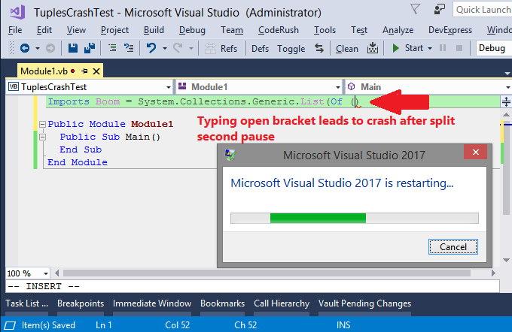512x332 pixels.
Task: Open the Edit menu
Action: pyautogui.click(x=44, y=30)
